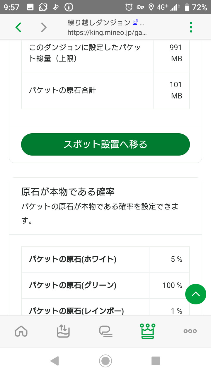Tap the browser back arrow

[x=18, y=27]
